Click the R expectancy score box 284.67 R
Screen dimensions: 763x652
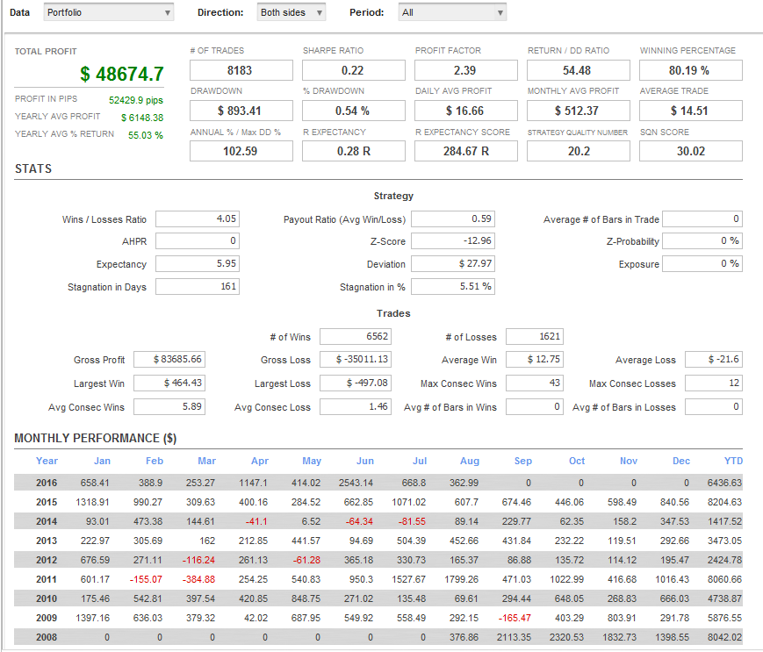coord(466,151)
